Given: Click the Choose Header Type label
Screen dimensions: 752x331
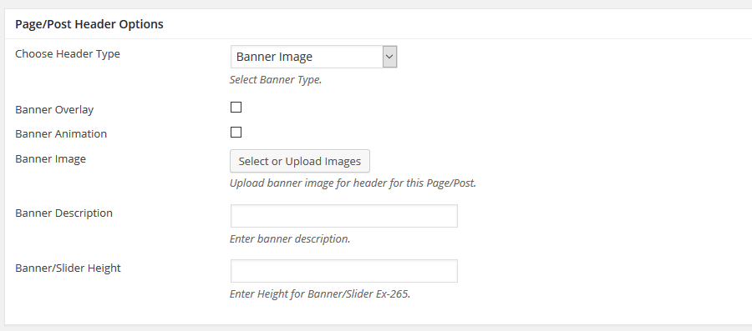Looking at the screenshot, I should pos(68,54).
